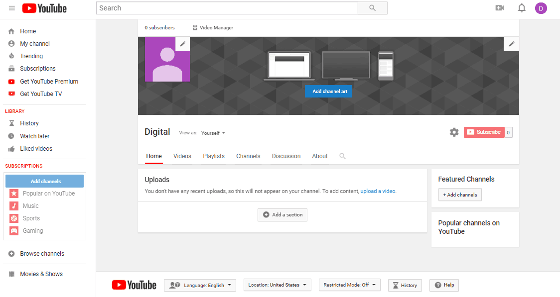
Task: Click the Music note icon
Action: (14, 206)
